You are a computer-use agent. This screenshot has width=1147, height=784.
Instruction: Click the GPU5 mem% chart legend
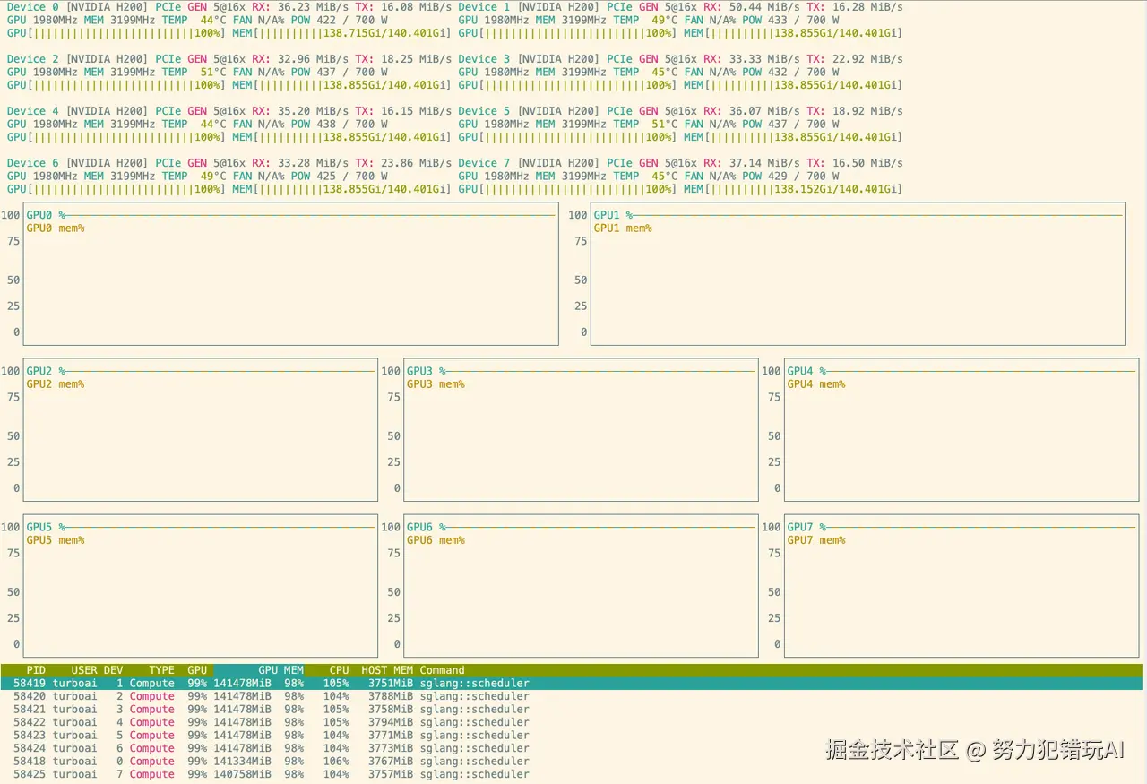[56, 540]
